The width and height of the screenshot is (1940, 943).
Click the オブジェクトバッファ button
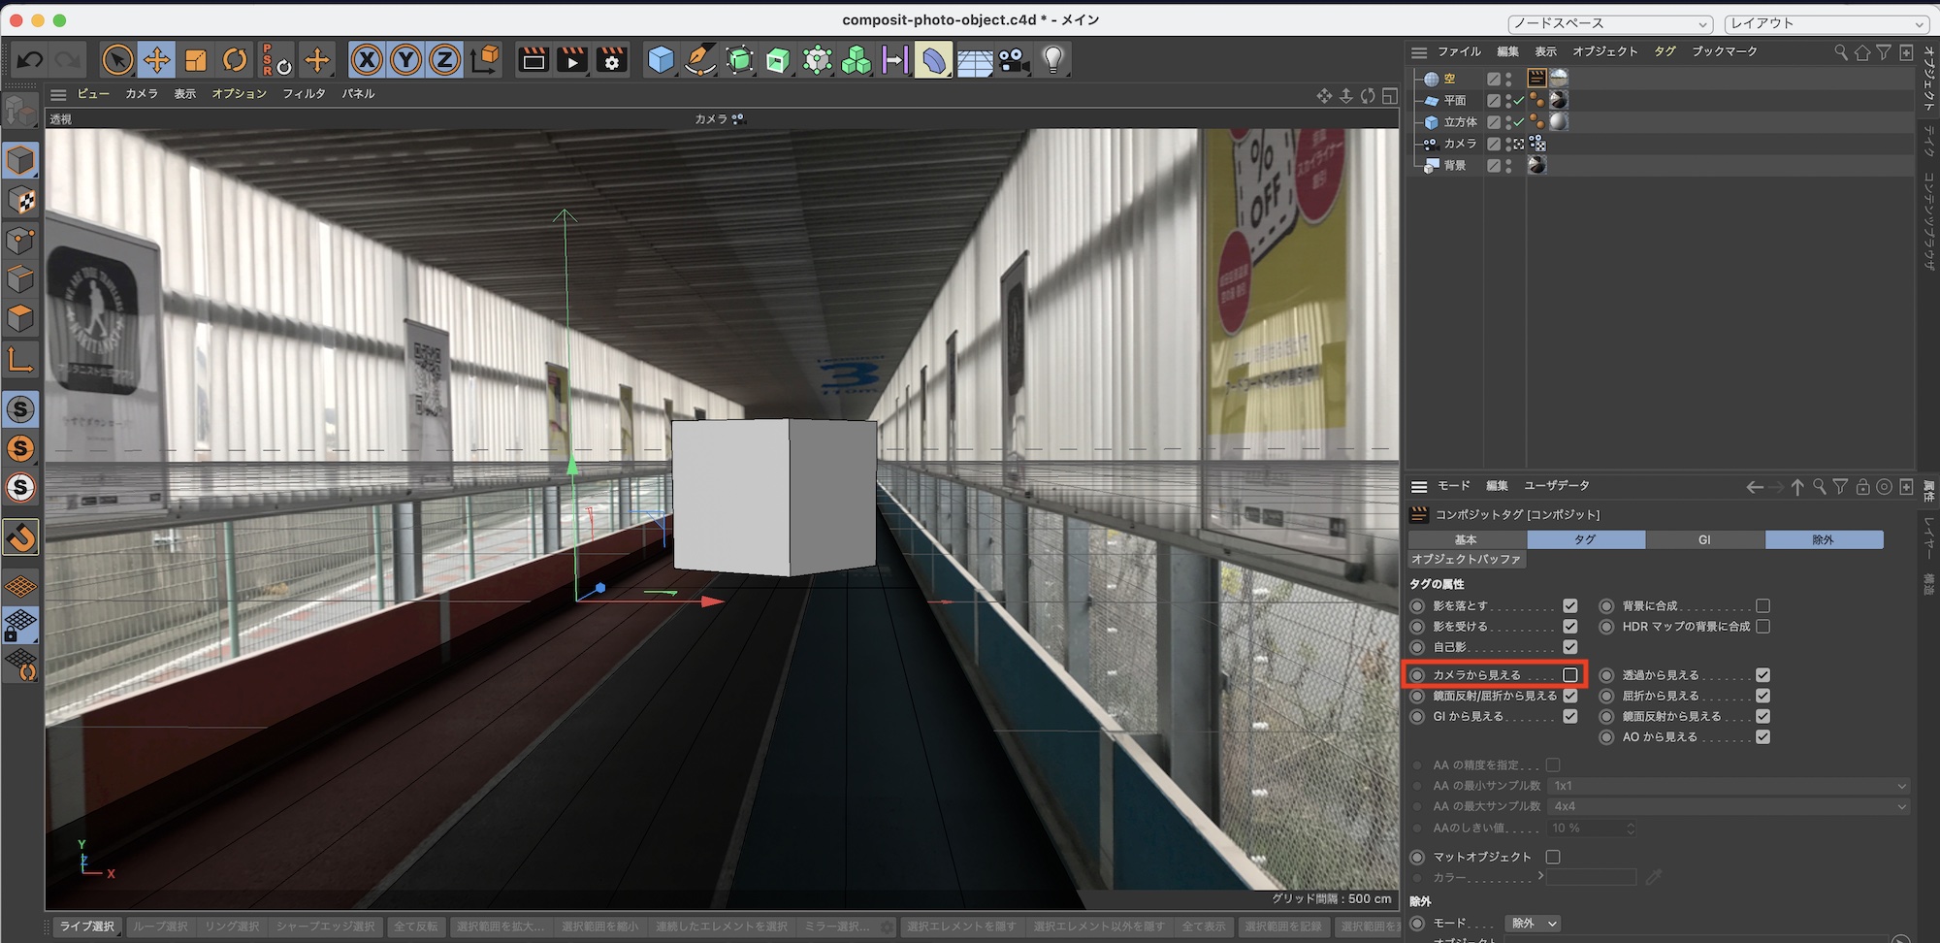click(x=1466, y=560)
